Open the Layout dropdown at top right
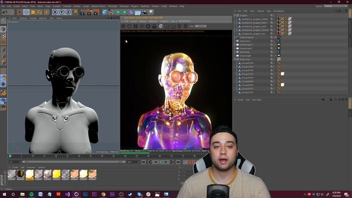 click(x=335, y=6)
